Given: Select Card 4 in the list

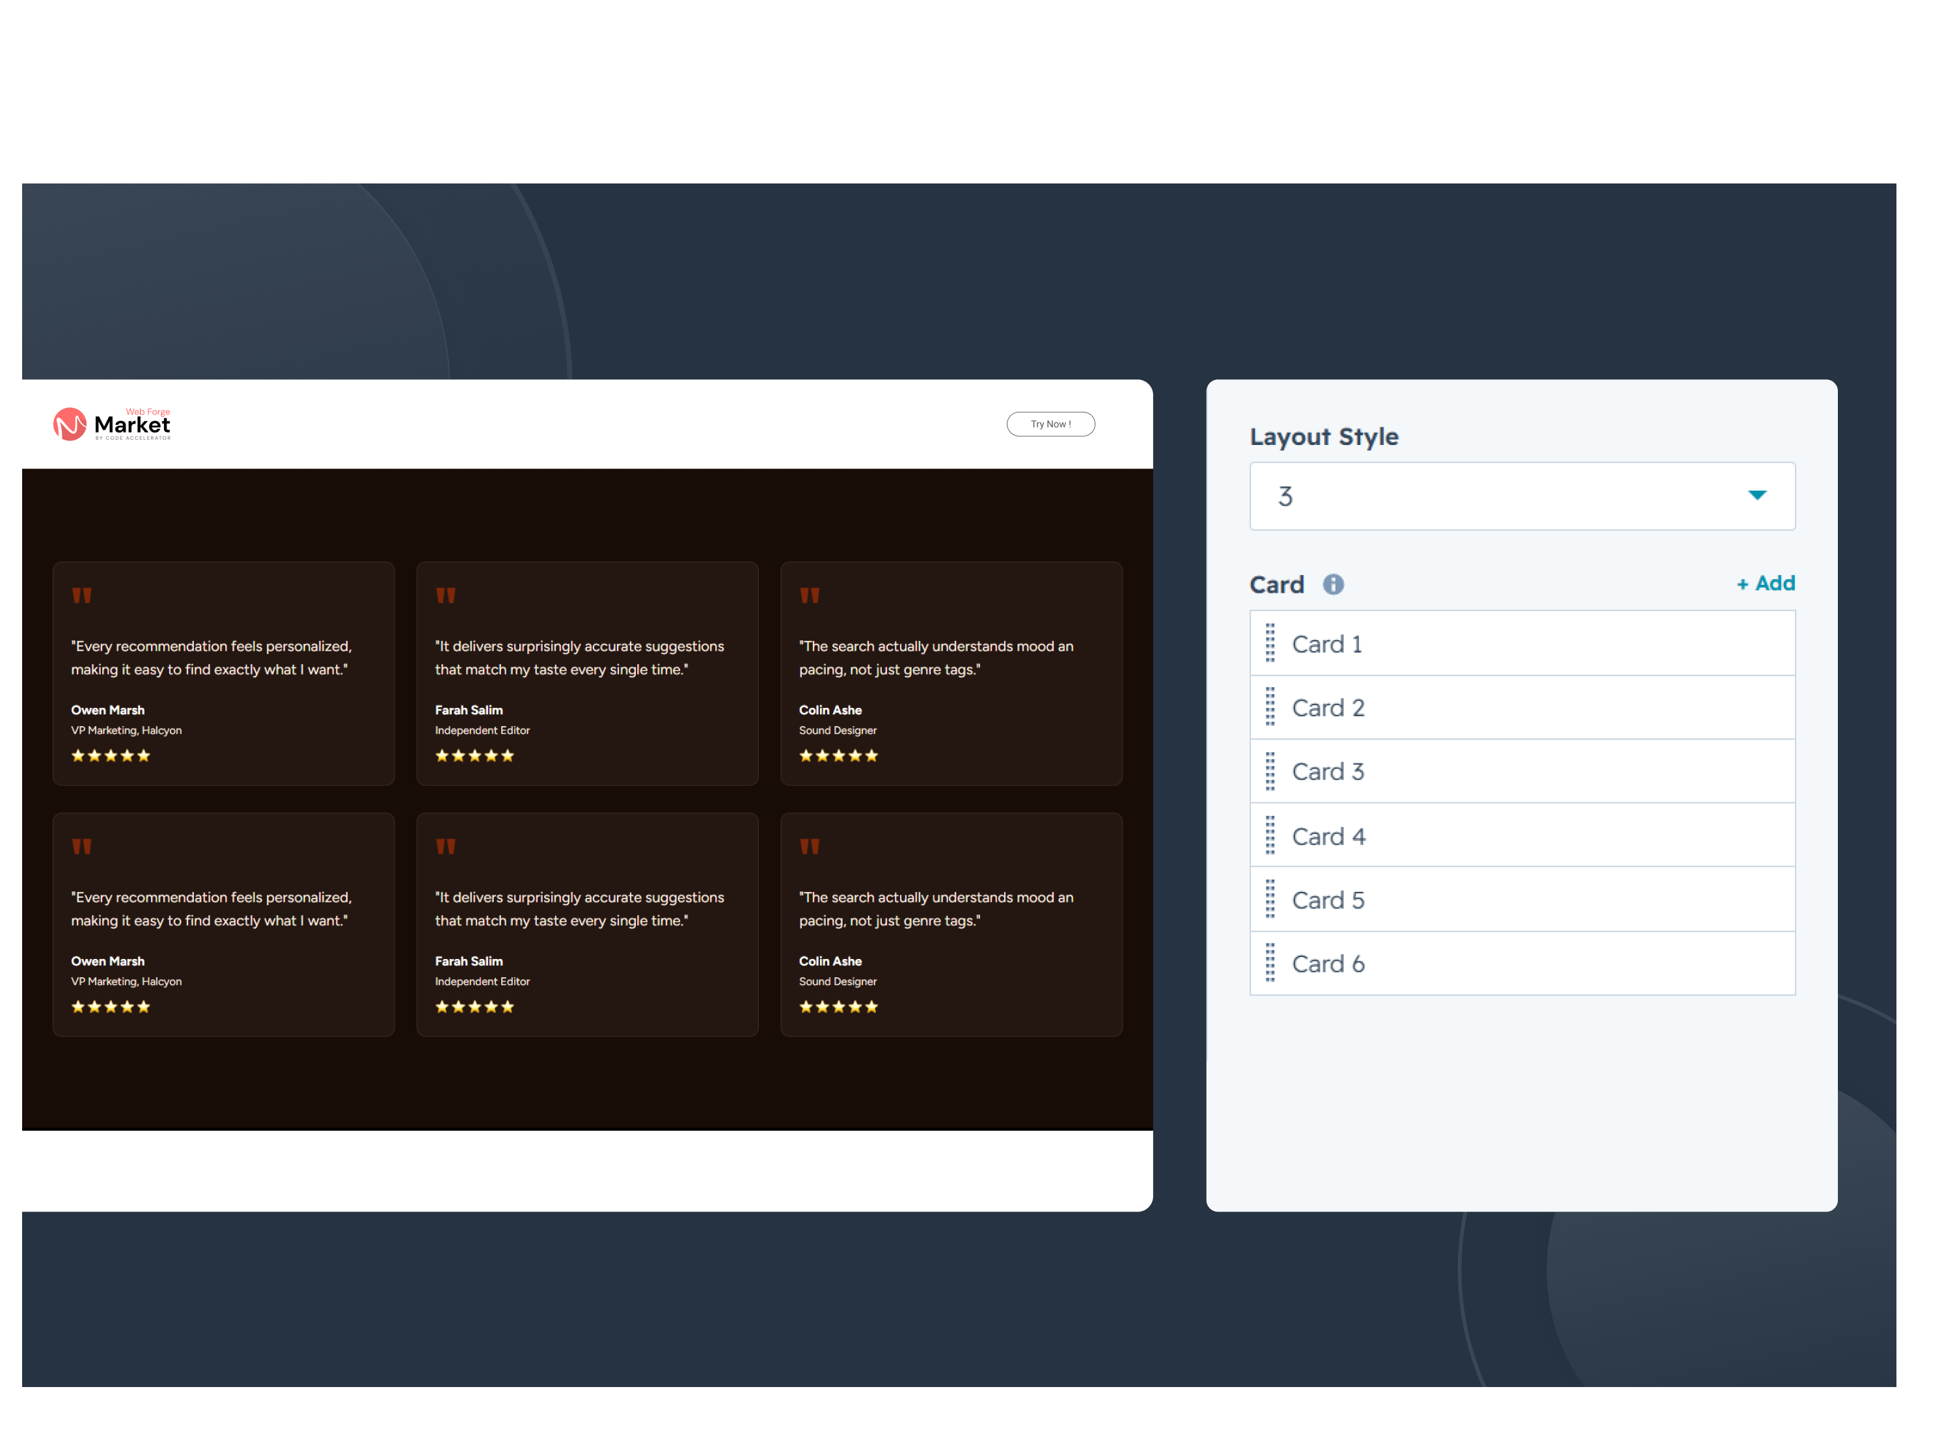Looking at the screenshot, I should coord(1522,835).
